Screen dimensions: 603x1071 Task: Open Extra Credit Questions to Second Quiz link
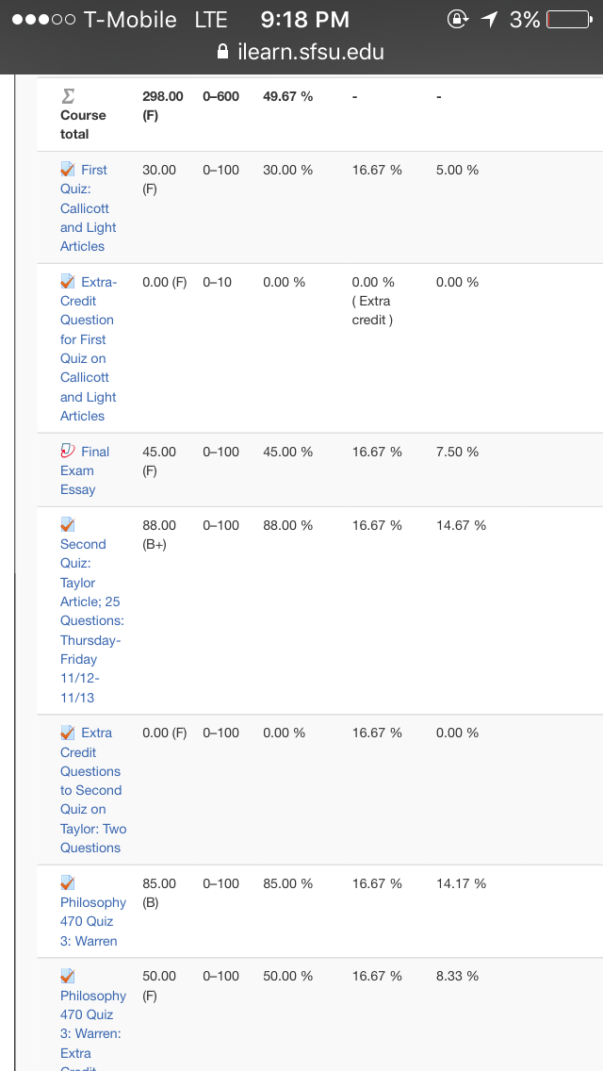[93, 790]
